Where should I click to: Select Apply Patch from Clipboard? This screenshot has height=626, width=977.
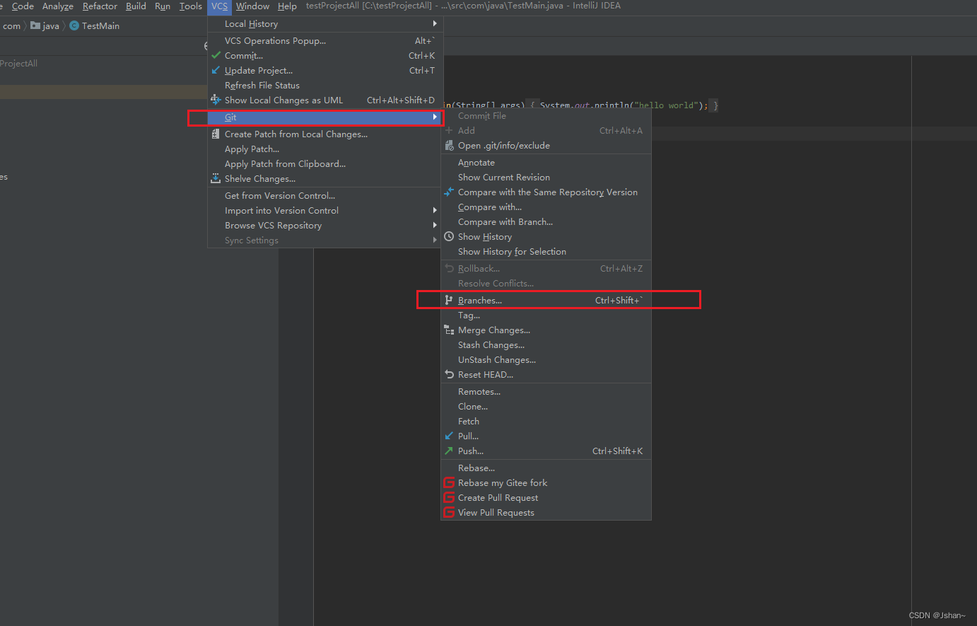tap(324, 163)
